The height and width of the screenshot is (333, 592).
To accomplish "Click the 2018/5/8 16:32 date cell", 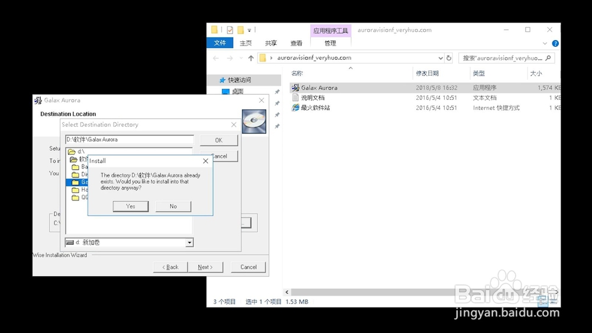I will (436, 88).
